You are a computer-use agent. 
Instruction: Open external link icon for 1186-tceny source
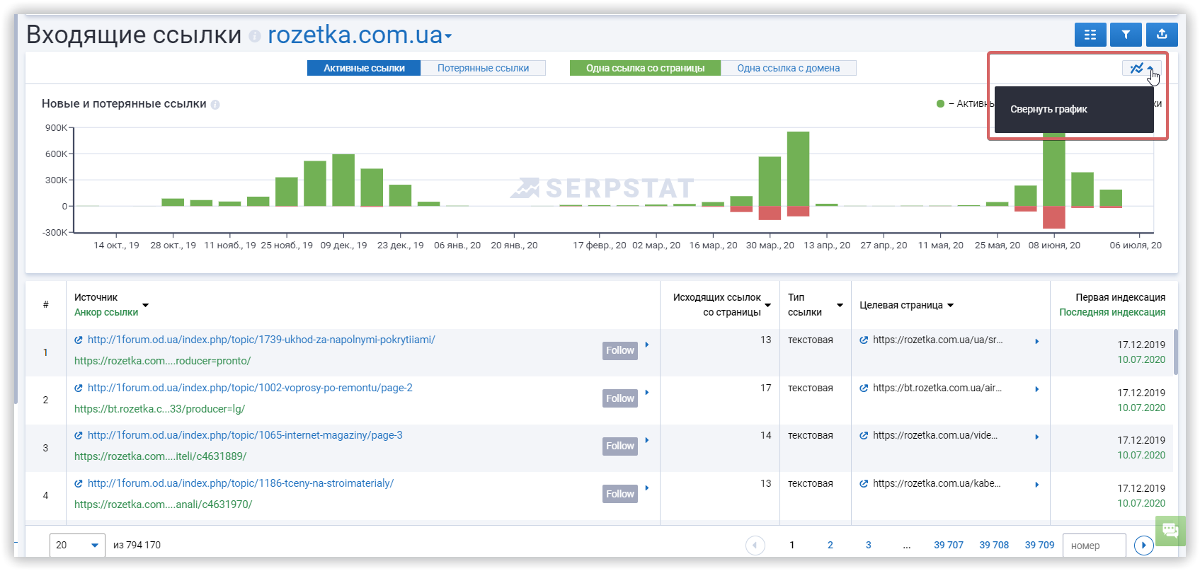[79, 484]
